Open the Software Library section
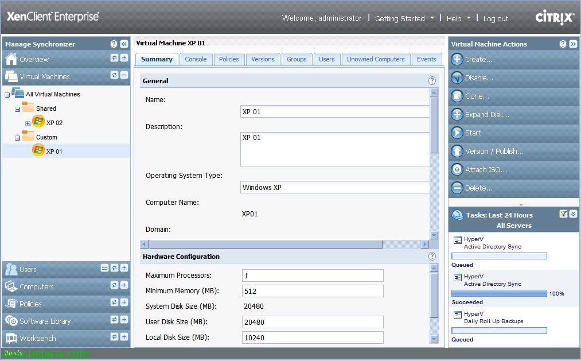The image size is (581, 361). point(45,321)
